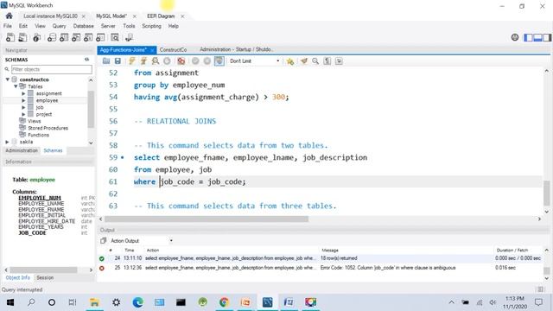Image resolution: width=553 pixels, height=311 pixels.
Task: Toggle the output panel visibility
Action: 537,37
